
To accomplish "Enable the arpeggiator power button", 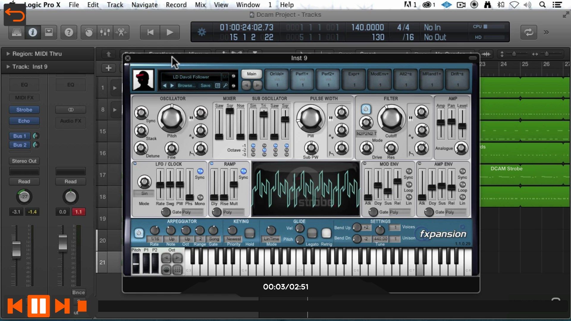I will (x=139, y=233).
